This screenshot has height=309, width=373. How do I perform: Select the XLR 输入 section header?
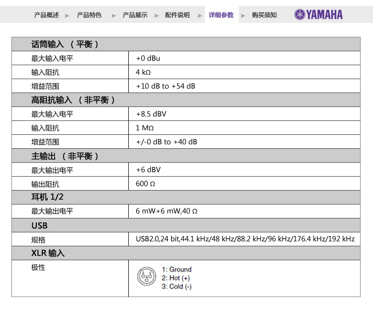pos(186,253)
